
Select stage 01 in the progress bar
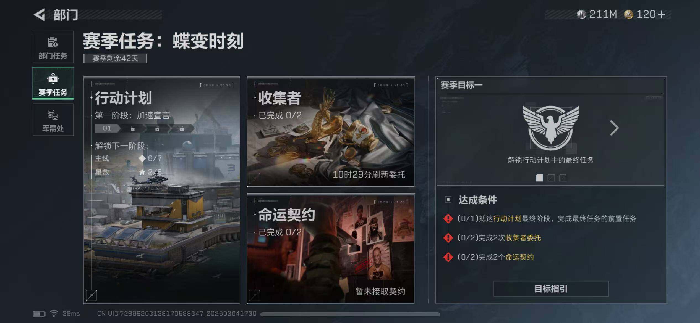[x=107, y=128]
